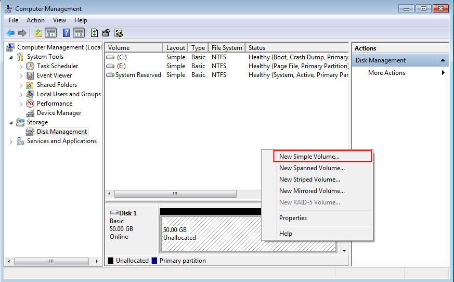This screenshot has width=454, height=282.
Task: Click the Storage node icon
Action: click(20, 122)
